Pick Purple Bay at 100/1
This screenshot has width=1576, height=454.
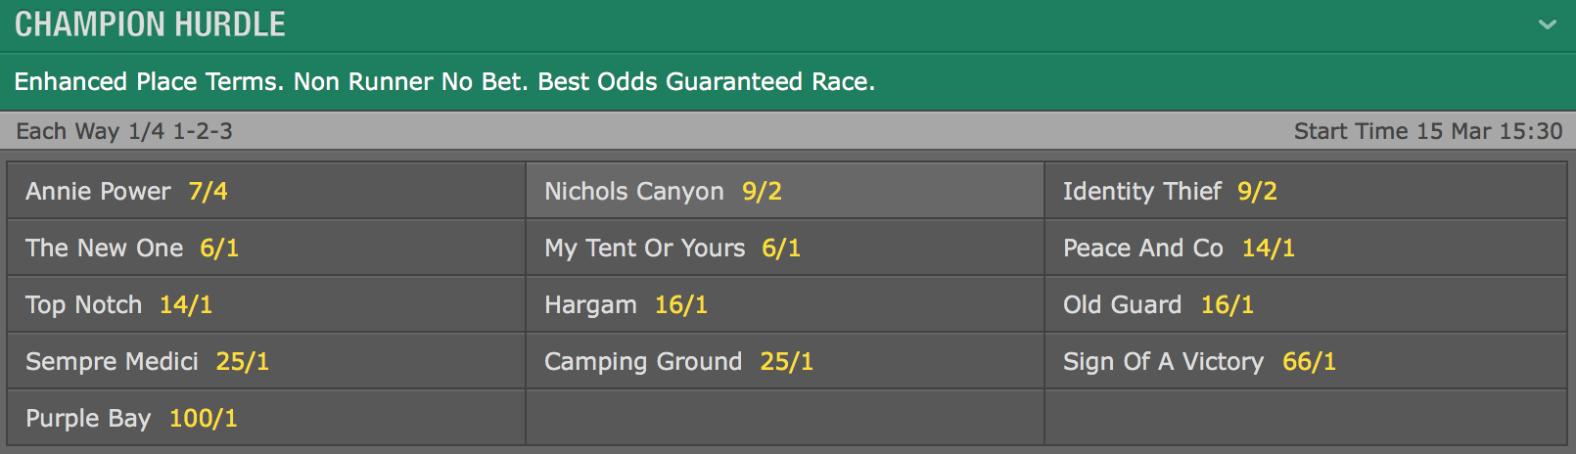[266, 418]
